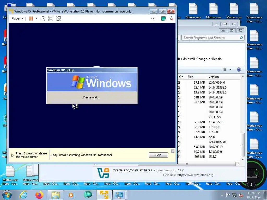Open the blue help icon in Programs and Features
This screenshot has width=267, height=200.
click(x=239, y=69)
